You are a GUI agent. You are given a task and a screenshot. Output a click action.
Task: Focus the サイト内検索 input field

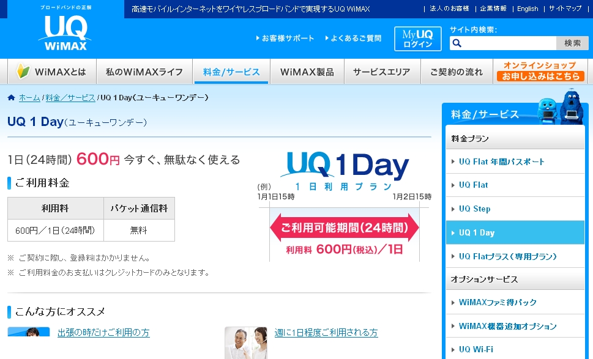coord(503,43)
